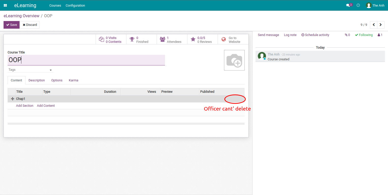Save the OOP course

pos(11,25)
